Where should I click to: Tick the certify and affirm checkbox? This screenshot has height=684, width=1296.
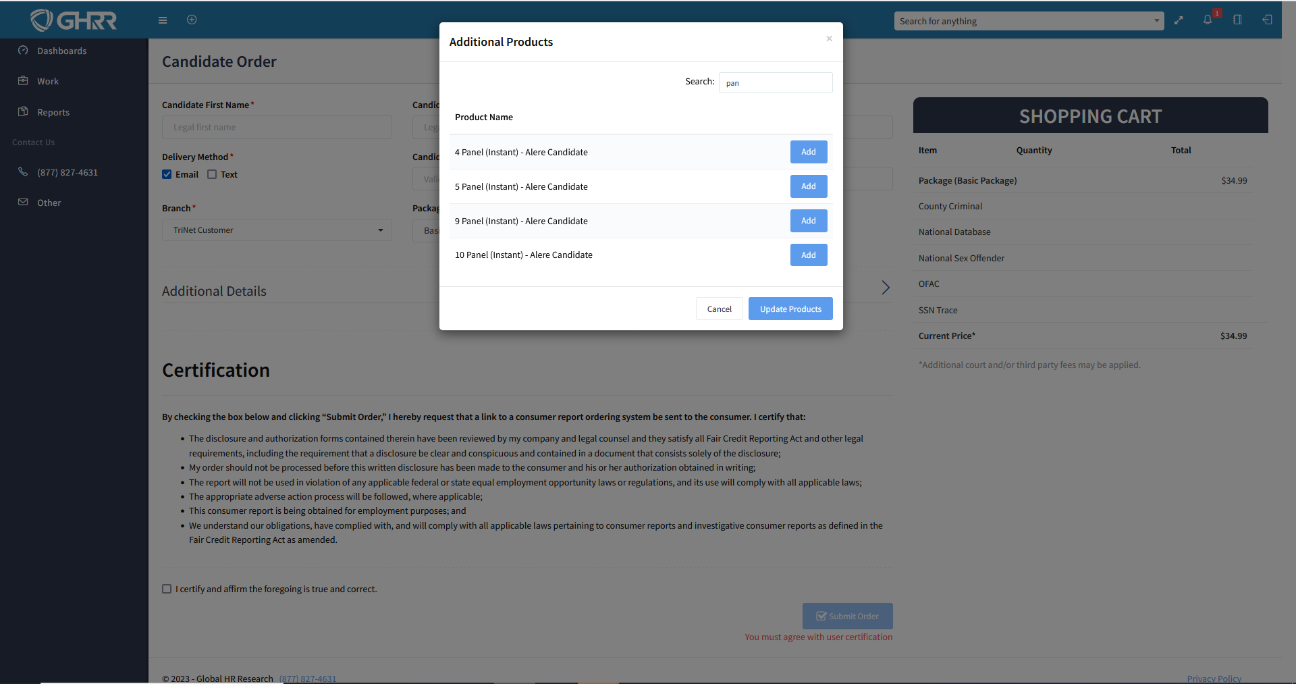point(167,589)
